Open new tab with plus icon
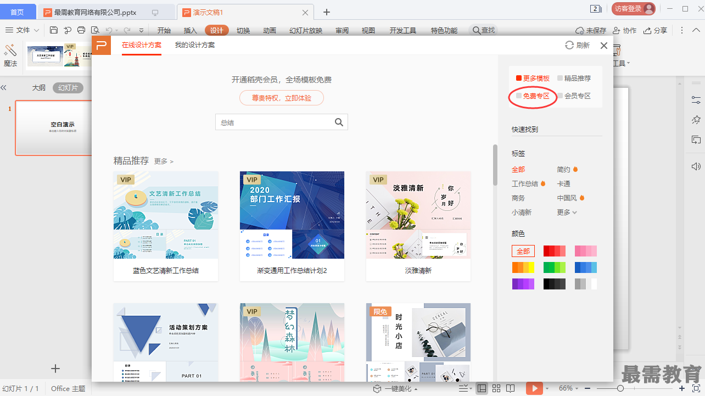This screenshot has width=705, height=396. tap(327, 12)
